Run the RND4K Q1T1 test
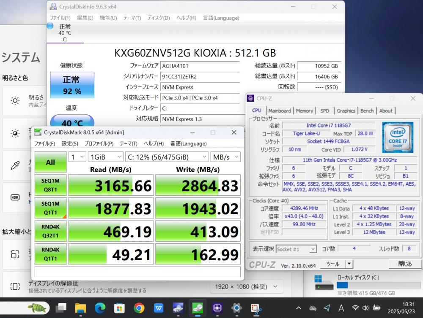 (x=50, y=254)
